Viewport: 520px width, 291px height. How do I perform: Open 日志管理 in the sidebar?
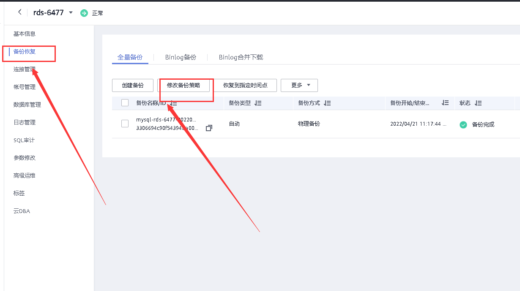pos(25,122)
